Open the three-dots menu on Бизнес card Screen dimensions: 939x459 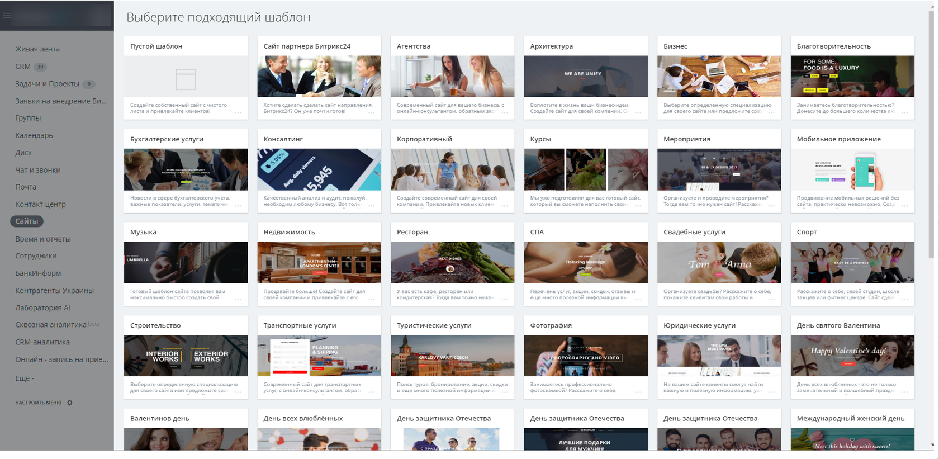(x=771, y=113)
